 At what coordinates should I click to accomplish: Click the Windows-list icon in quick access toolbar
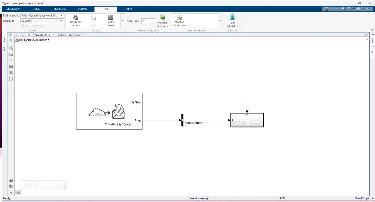[349, 9]
